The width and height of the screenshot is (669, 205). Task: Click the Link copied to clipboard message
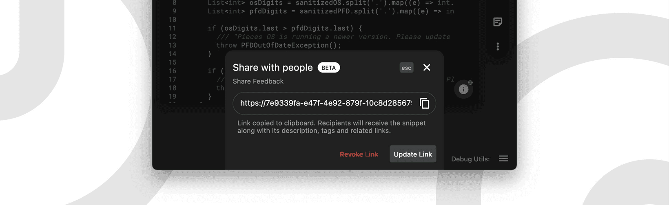[x=331, y=127]
